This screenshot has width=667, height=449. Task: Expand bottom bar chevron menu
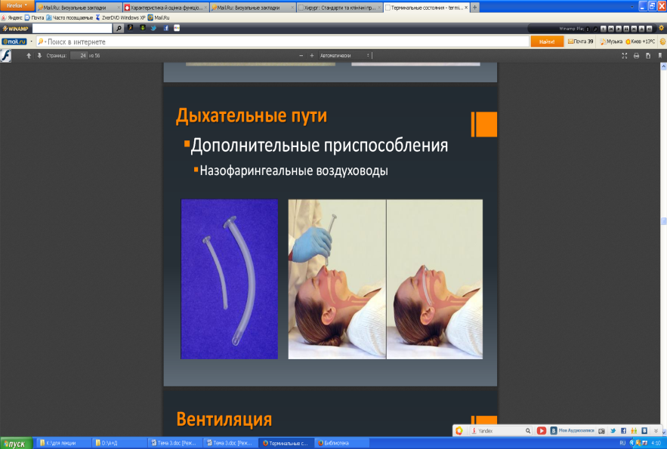pyautogui.click(x=656, y=431)
